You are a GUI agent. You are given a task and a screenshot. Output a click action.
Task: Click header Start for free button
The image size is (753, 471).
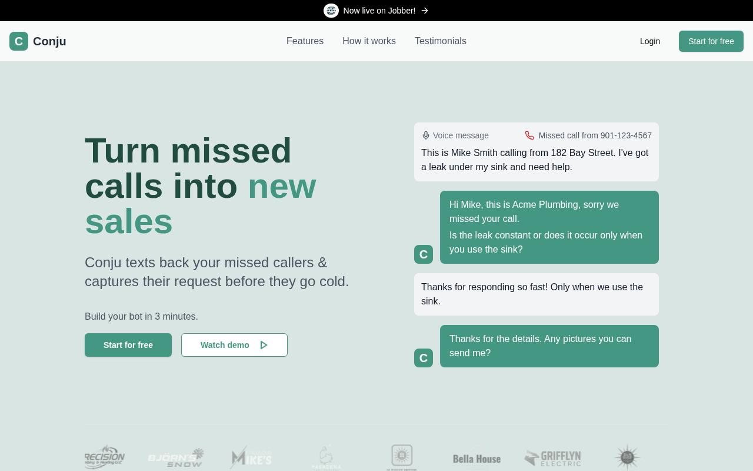click(711, 41)
